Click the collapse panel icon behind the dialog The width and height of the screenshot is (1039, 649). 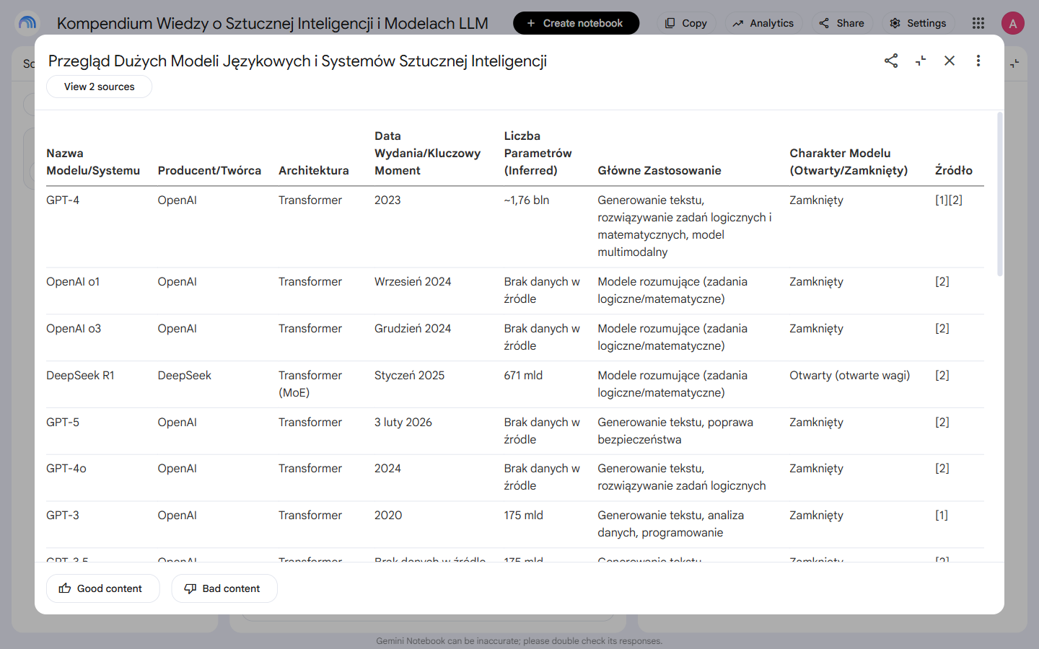tap(1014, 63)
